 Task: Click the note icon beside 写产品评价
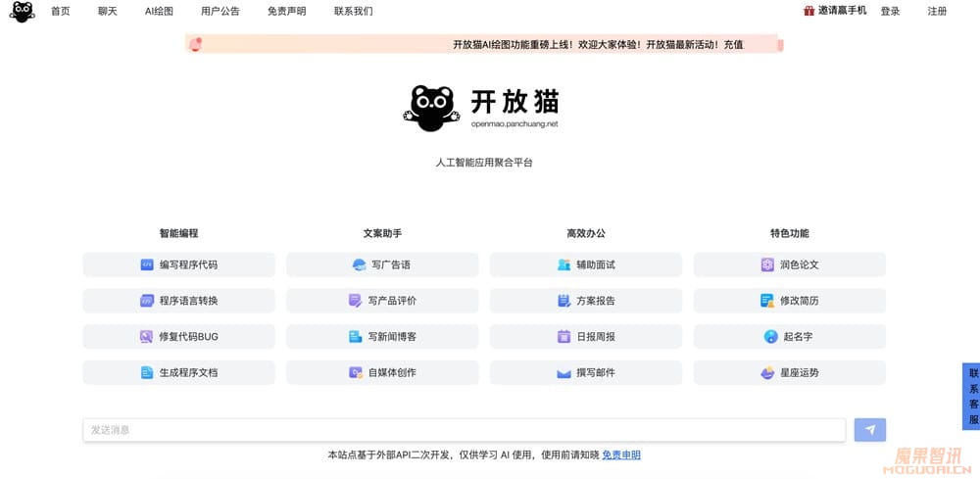tap(355, 301)
